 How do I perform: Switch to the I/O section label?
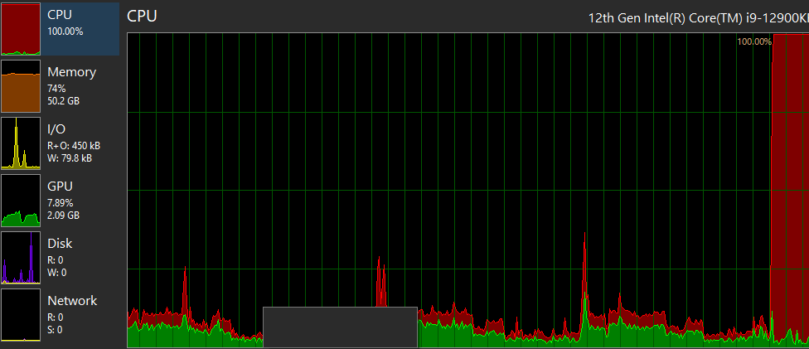click(56, 129)
